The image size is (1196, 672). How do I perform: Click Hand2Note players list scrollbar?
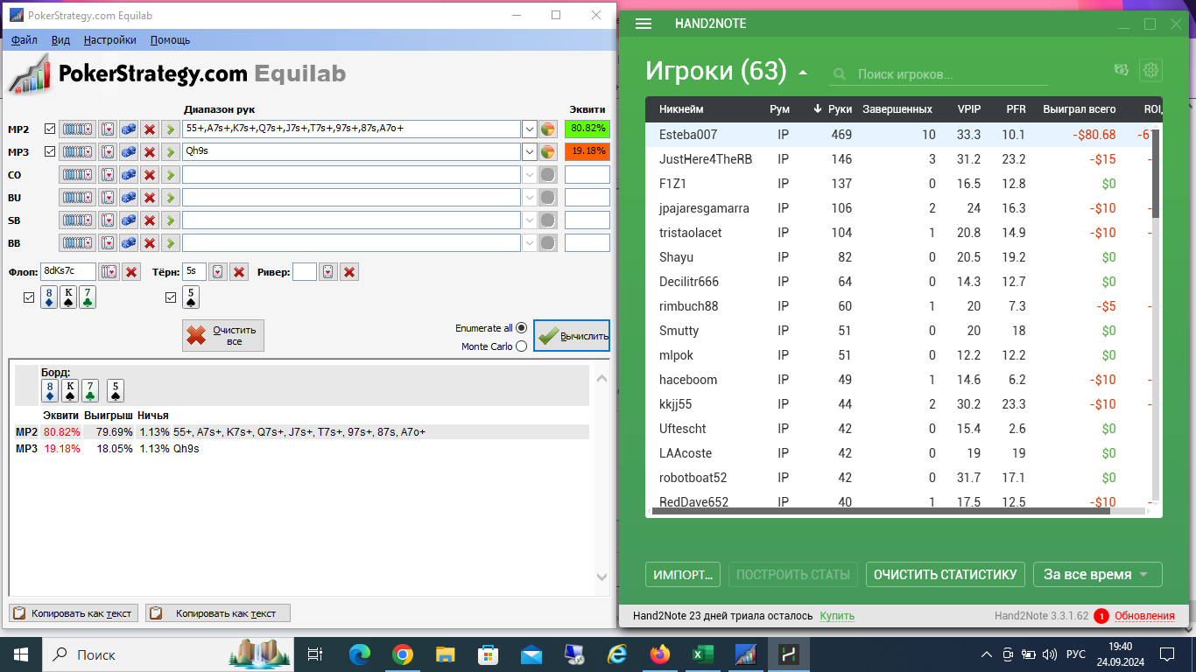1156,172
